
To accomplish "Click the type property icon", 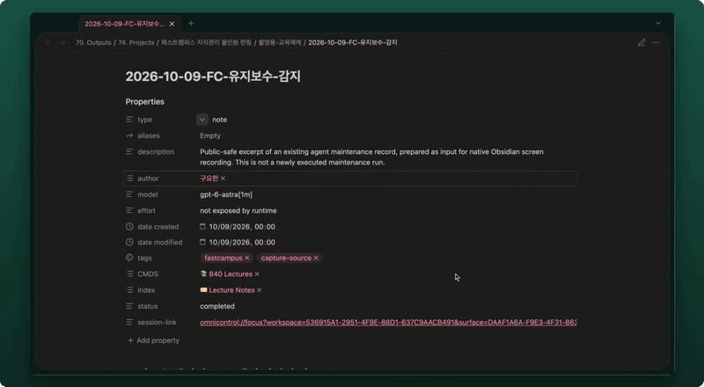I will click(x=129, y=120).
